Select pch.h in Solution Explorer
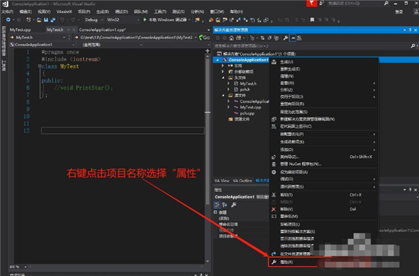 point(245,89)
